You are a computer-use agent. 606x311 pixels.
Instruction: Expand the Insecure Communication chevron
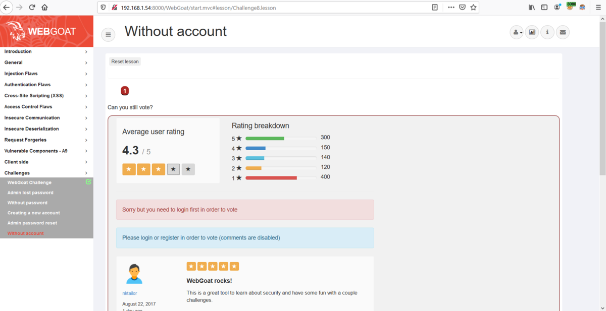point(86,118)
